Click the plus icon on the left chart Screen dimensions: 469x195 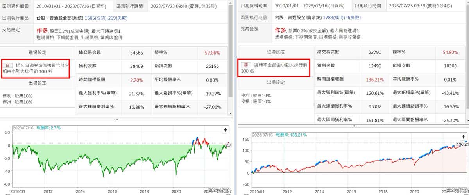pyautogui.click(x=226, y=130)
